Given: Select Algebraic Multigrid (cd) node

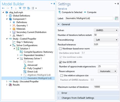Looking at the screenshot, I should pyautogui.click(x=39, y=75).
